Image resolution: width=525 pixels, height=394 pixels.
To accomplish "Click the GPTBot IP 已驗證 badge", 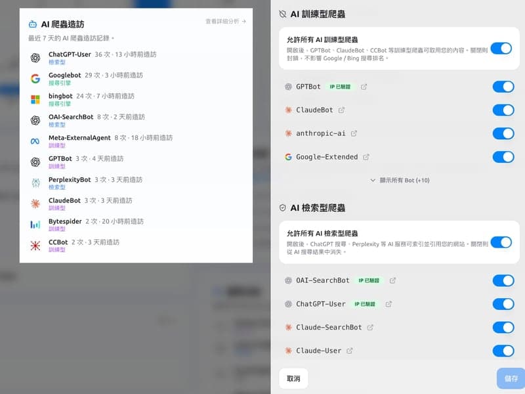I will pyautogui.click(x=340, y=87).
